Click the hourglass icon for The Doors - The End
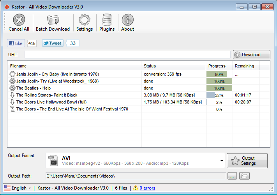277x195 pixels. (x=12, y=109)
